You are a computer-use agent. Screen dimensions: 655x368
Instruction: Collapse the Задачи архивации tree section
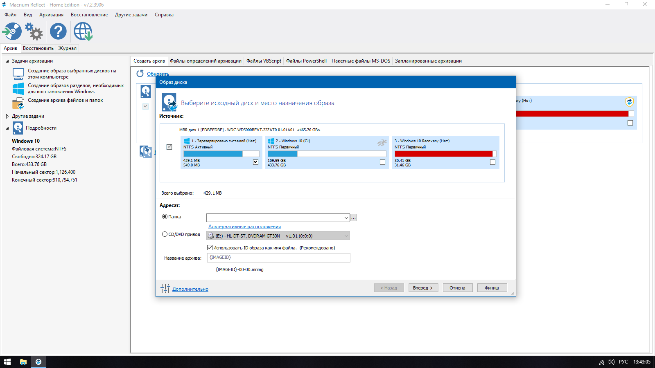click(7, 61)
